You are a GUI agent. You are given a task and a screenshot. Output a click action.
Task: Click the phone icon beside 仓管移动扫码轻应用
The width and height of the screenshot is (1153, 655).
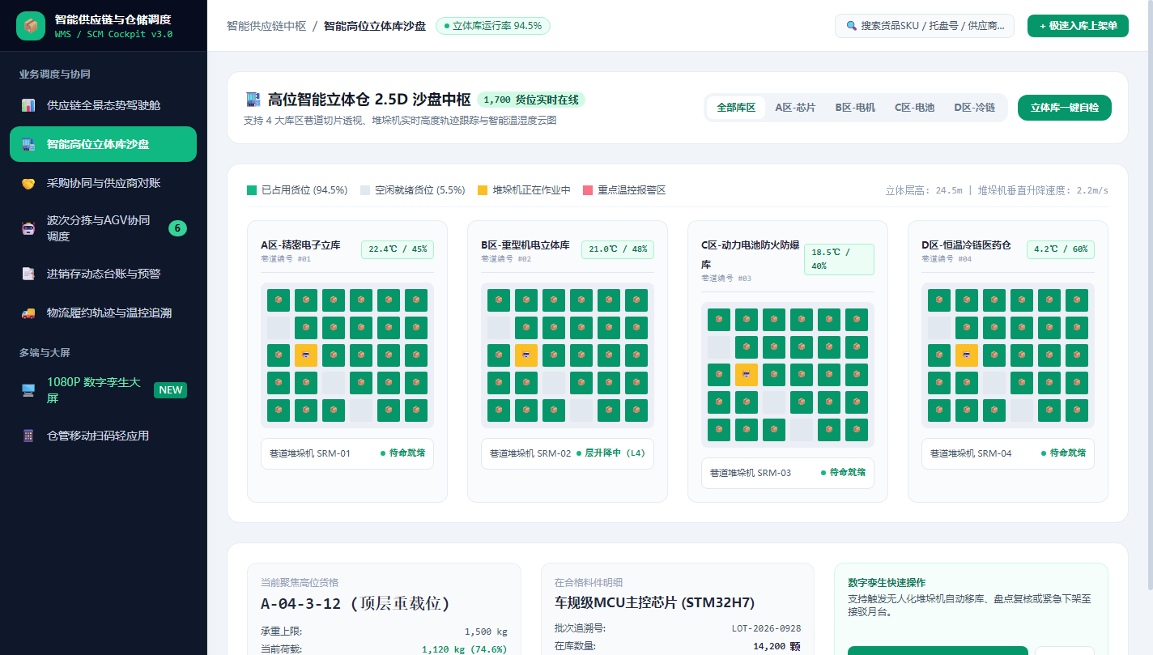click(x=28, y=436)
